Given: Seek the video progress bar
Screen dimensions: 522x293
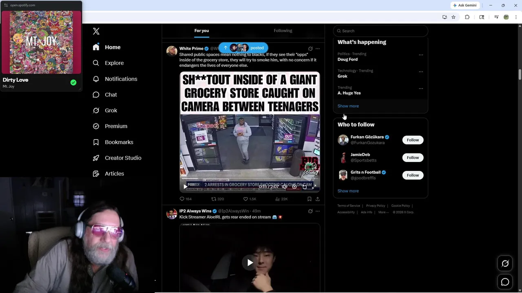Looking at the screenshot, I should [x=250, y=179].
